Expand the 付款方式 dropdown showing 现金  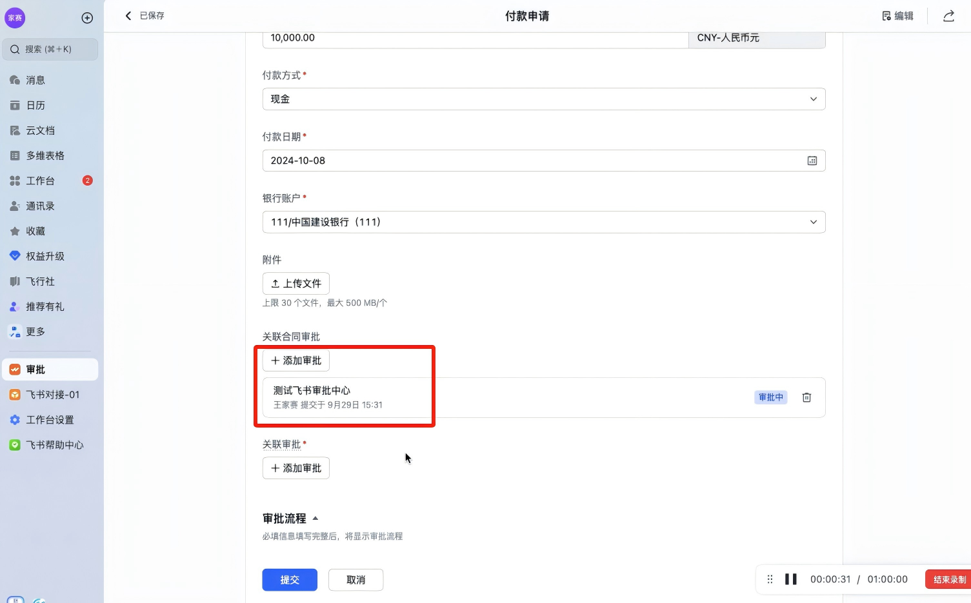pos(543,99)
